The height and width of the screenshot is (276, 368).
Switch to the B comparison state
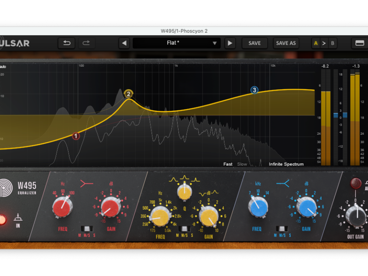pyautogui.click(x=332, y=43)
